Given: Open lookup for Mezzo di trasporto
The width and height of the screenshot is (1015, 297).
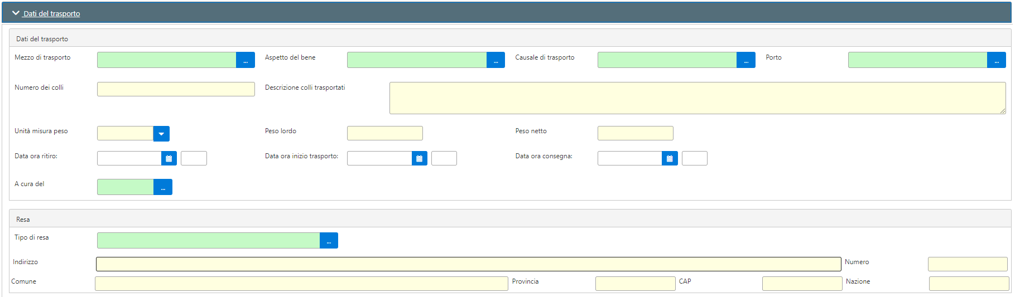Looking at the screenshot, I should [x=246, y=60].
